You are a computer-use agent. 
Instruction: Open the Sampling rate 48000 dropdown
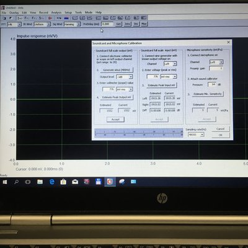[196, 135]
